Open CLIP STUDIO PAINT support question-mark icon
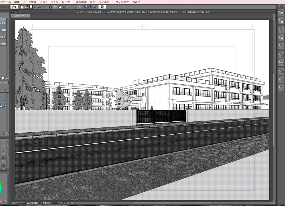Viewport: 285px width, 206px height. (102, 7)
